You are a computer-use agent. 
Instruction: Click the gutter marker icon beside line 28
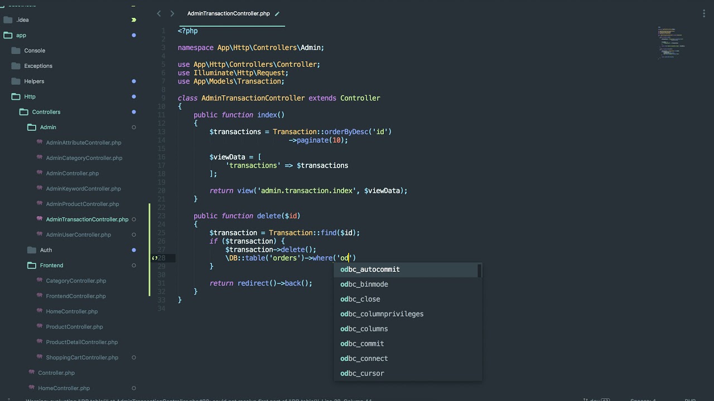155,258
